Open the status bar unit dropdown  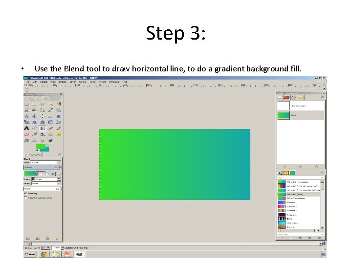(x=45, y=248)
